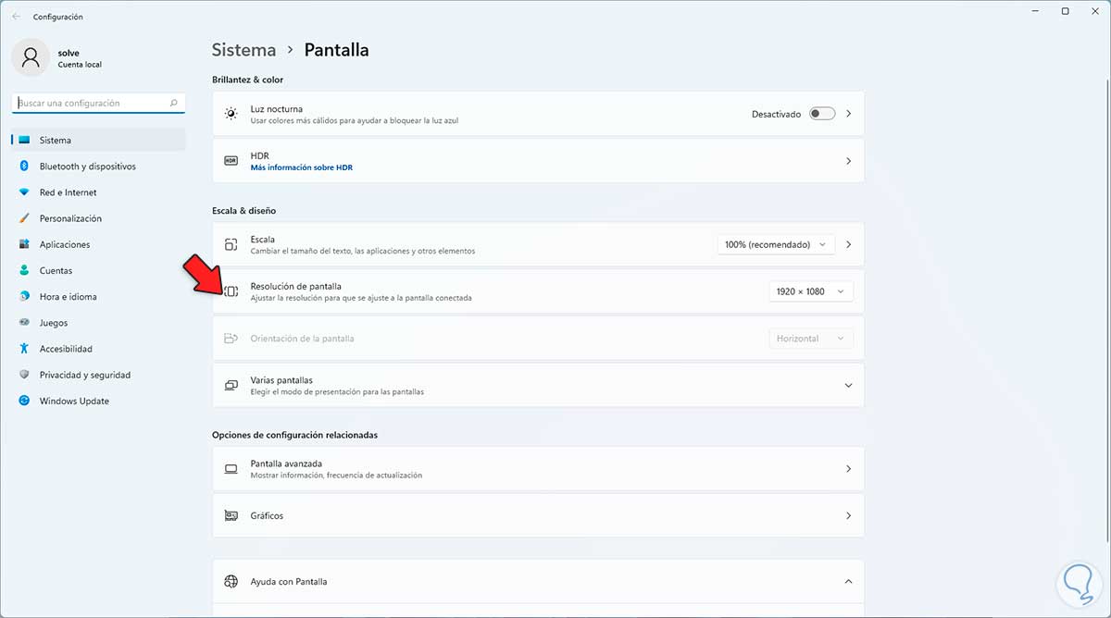Collapse the Ayuda con Pantalla section

pos(848,582)
